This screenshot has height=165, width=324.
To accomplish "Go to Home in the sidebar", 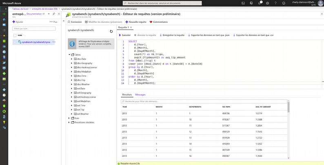I will pyautogui.click(x=4, y=20).
